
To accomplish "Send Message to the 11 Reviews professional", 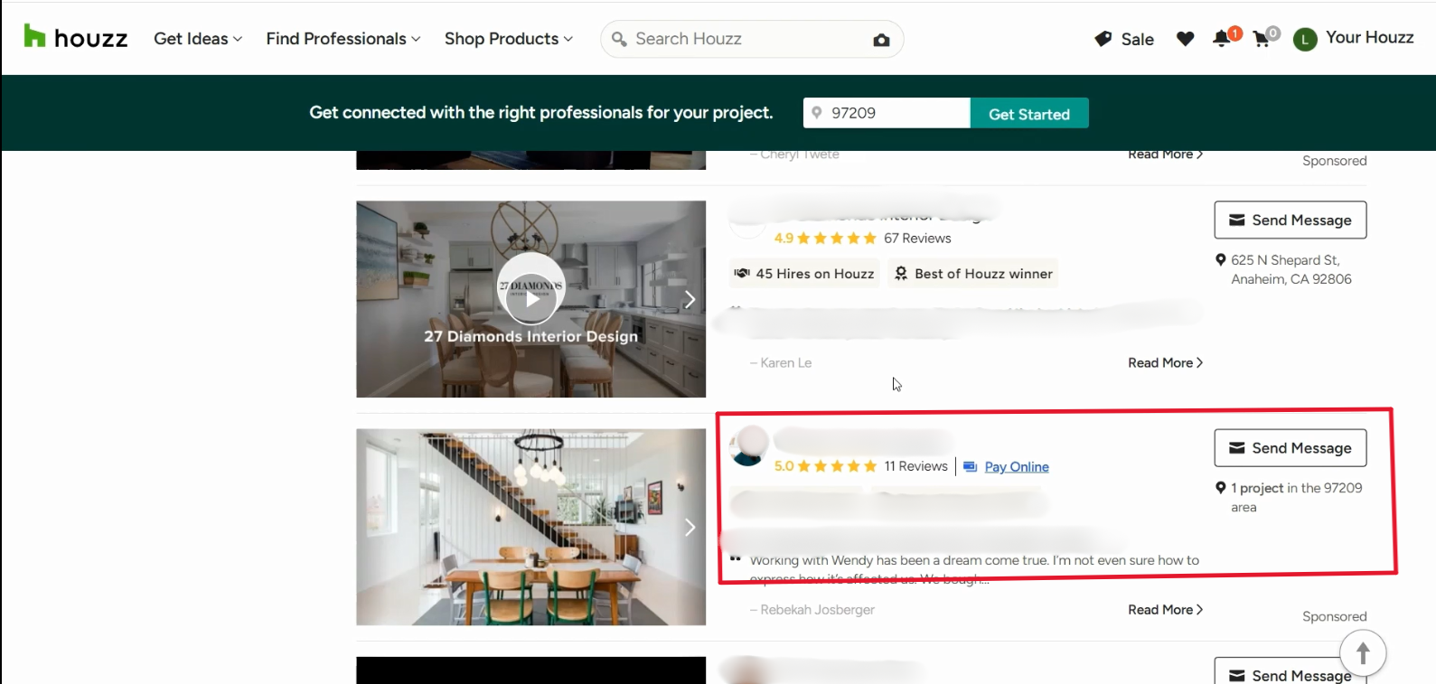I will click(x=1290, y=447).
